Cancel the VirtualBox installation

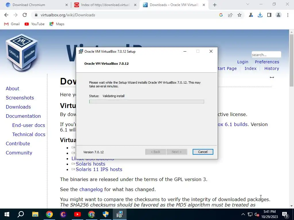203,152
